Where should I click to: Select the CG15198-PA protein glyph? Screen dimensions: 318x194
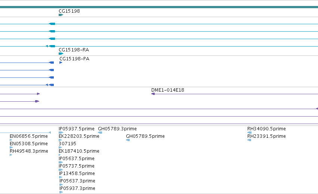(61, 63)
